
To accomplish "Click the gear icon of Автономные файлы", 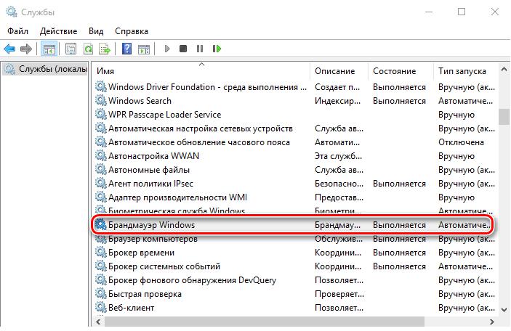I will click(x=101, y=170).
